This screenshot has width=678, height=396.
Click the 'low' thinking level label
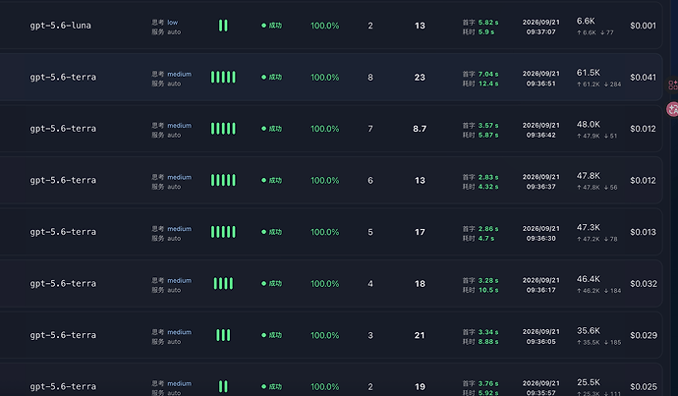[x=173, y=23]
